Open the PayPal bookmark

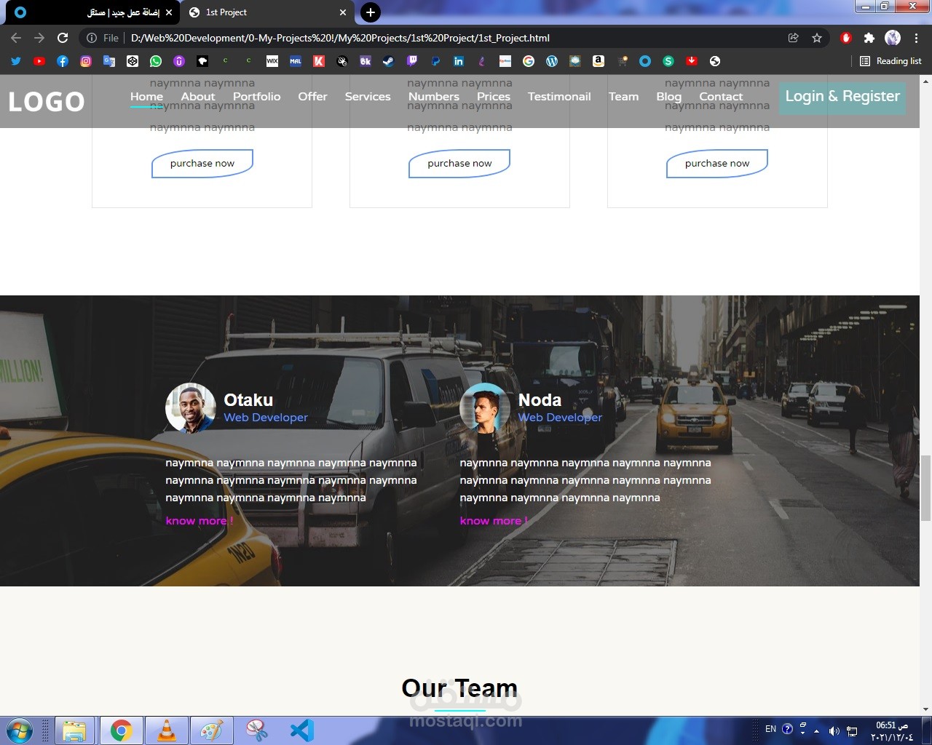tap(435, 61)
